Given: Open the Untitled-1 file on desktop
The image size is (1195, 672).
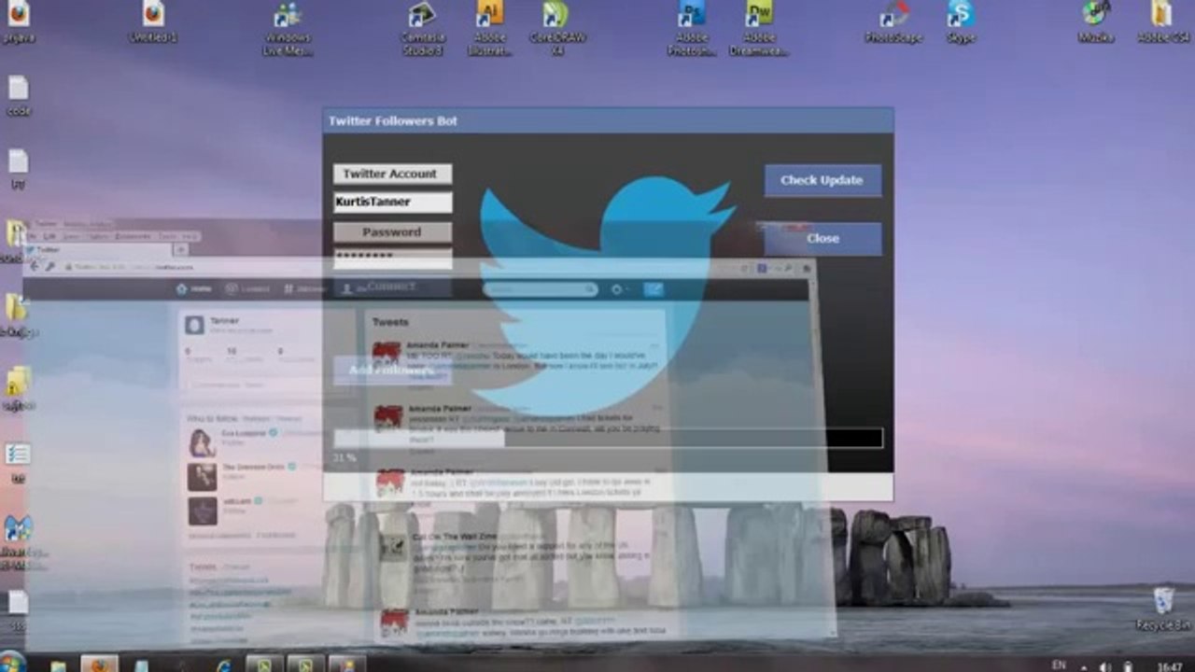Looking at the screenshot, I should (x=154, y=21).
